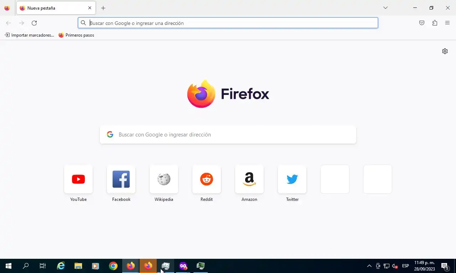Open File Explorer from taskbar
Image resolution: width=456 pixels, height=273 pixels.
click(78, 266)
